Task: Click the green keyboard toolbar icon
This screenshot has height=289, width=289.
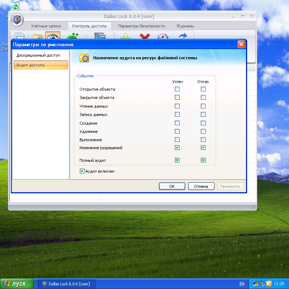Action: (73, 36)
